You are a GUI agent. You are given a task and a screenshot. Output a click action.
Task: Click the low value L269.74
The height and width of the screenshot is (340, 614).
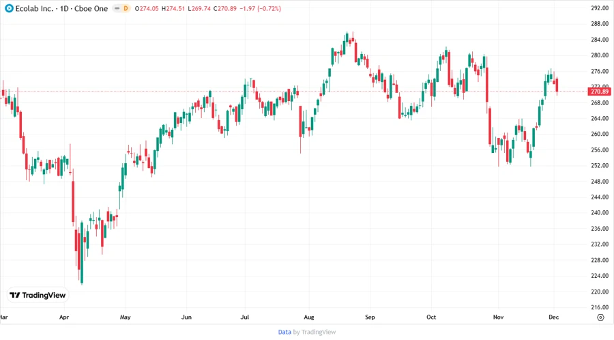coord(199,9)
